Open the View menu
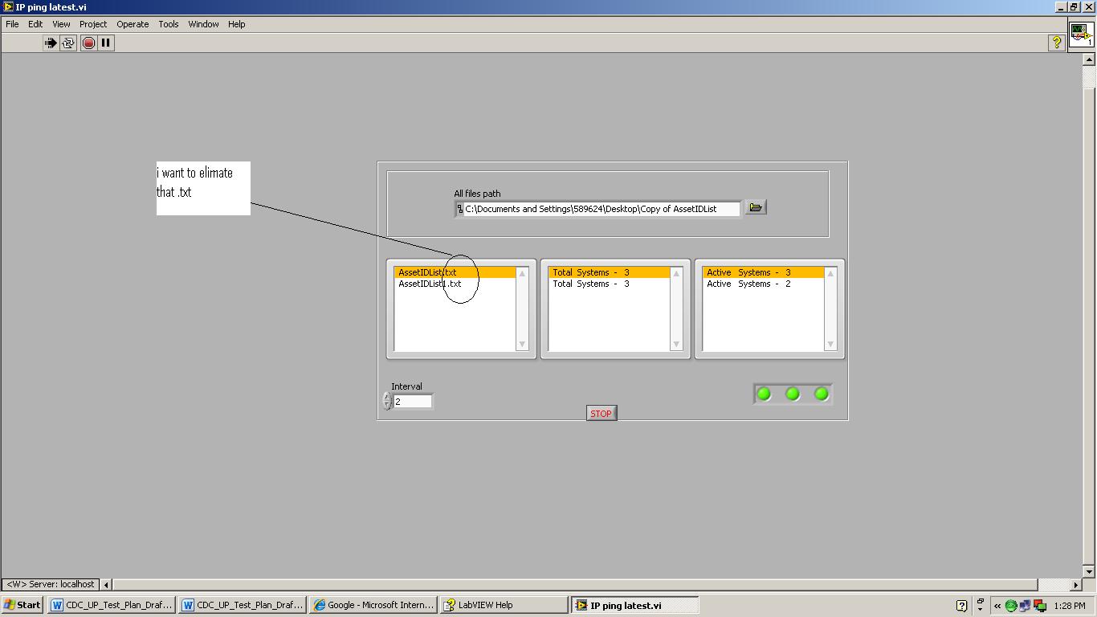This screenshot has width=1097, height=617. pos(61,24)
